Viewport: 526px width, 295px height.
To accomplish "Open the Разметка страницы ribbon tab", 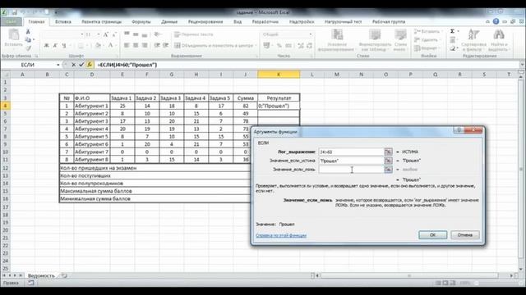I will point(101,22).
